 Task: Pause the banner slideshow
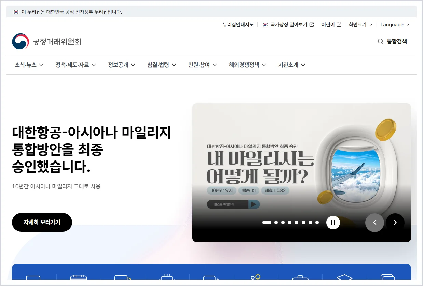(333, 223)
